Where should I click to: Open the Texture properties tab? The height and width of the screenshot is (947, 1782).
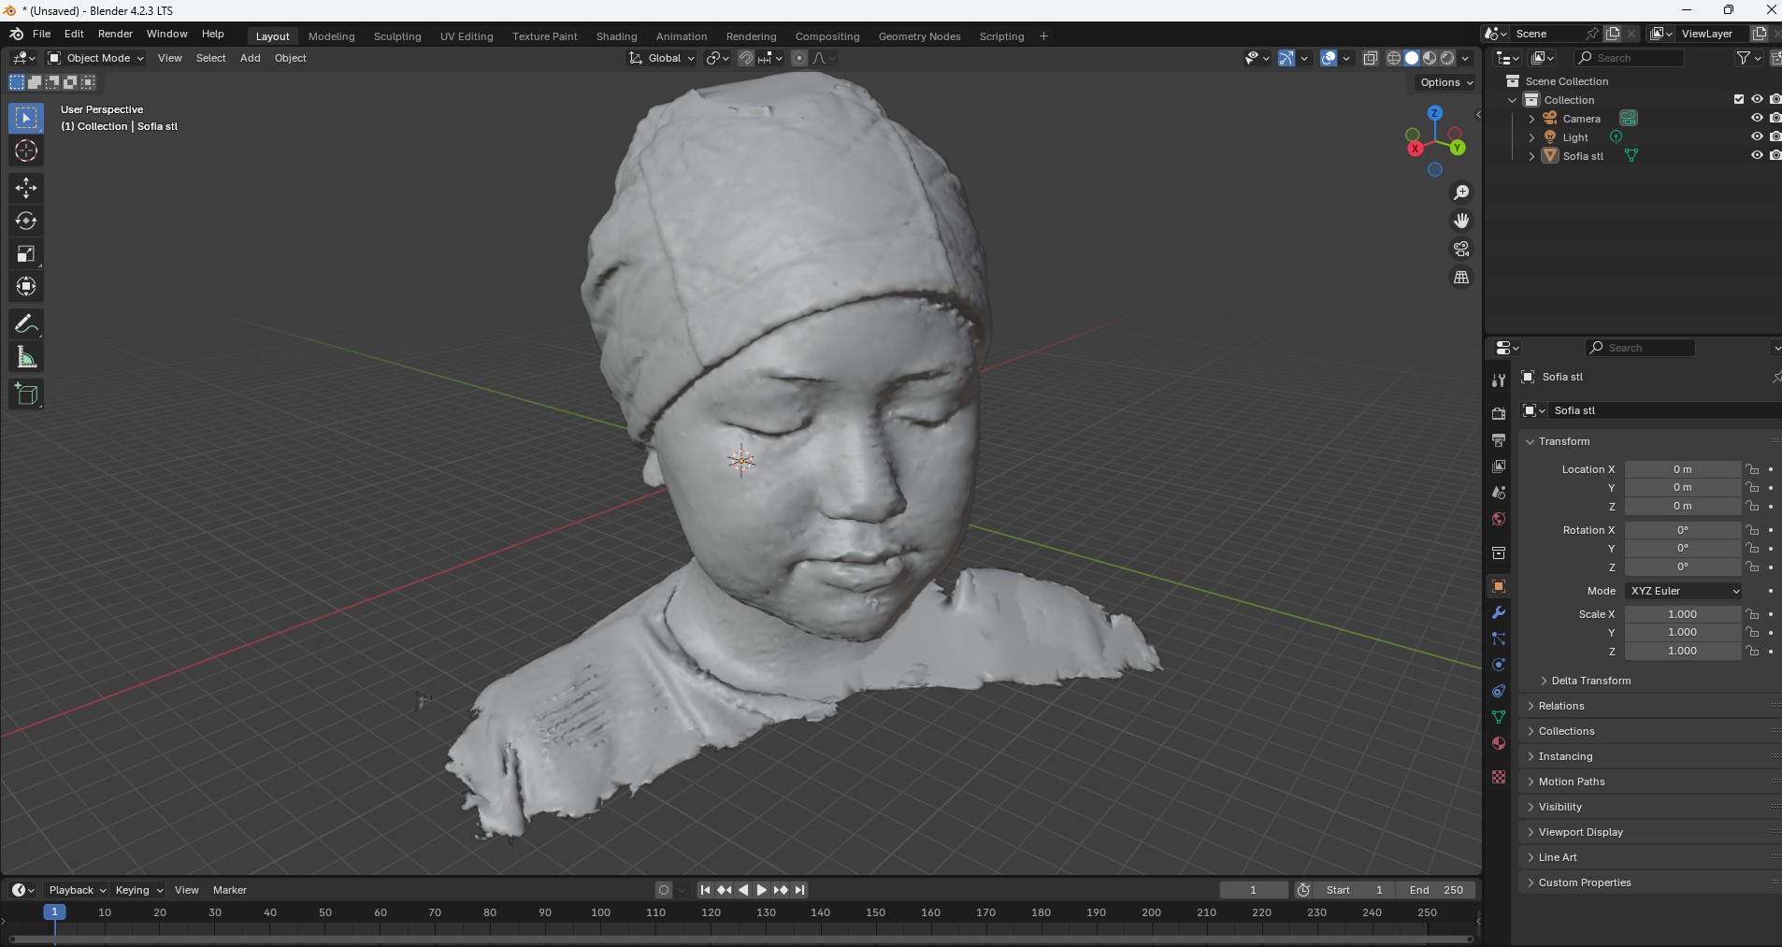coord(1499,777)
